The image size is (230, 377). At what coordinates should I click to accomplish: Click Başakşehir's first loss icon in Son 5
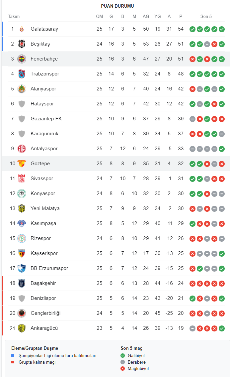point(192,284)
